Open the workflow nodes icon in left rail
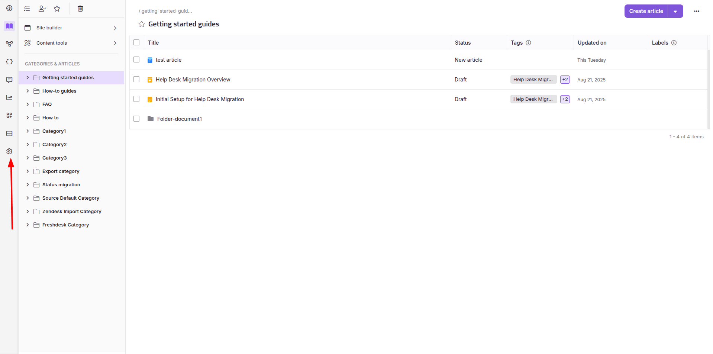This screenshot has width=713, height=354. pyautogui.click(x=9, y=44)
